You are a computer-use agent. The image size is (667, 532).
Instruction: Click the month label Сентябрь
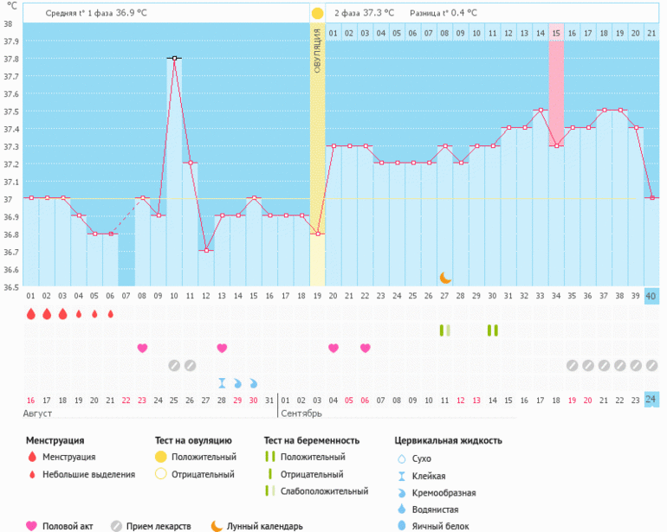(301, 413)
